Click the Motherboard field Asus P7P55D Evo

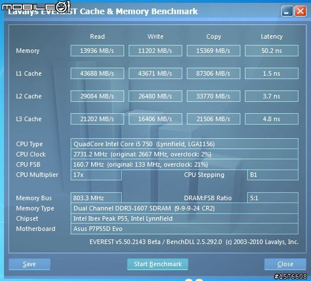(185, 229)
